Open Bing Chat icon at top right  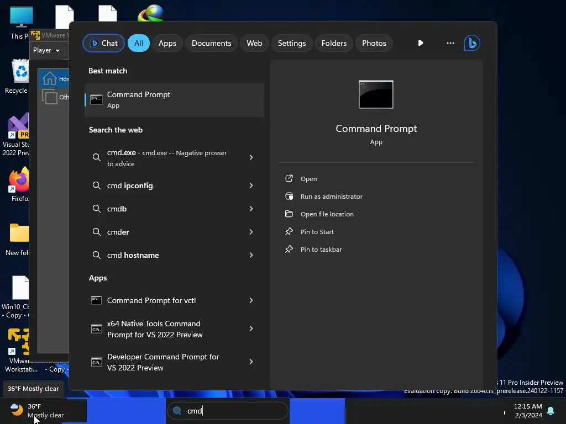coord(472,43)
